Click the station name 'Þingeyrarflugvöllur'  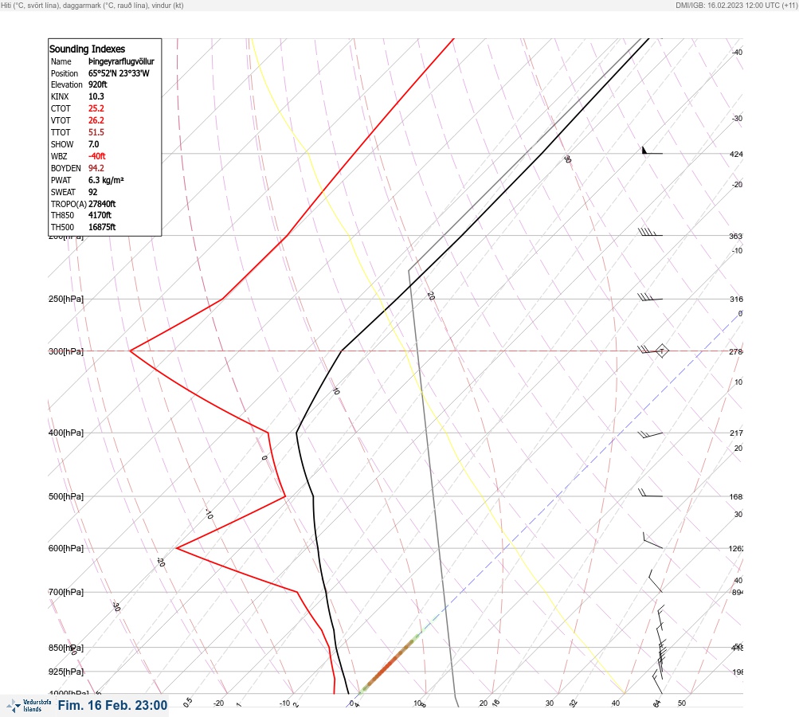pyautogui.click(x=121, y=61)
